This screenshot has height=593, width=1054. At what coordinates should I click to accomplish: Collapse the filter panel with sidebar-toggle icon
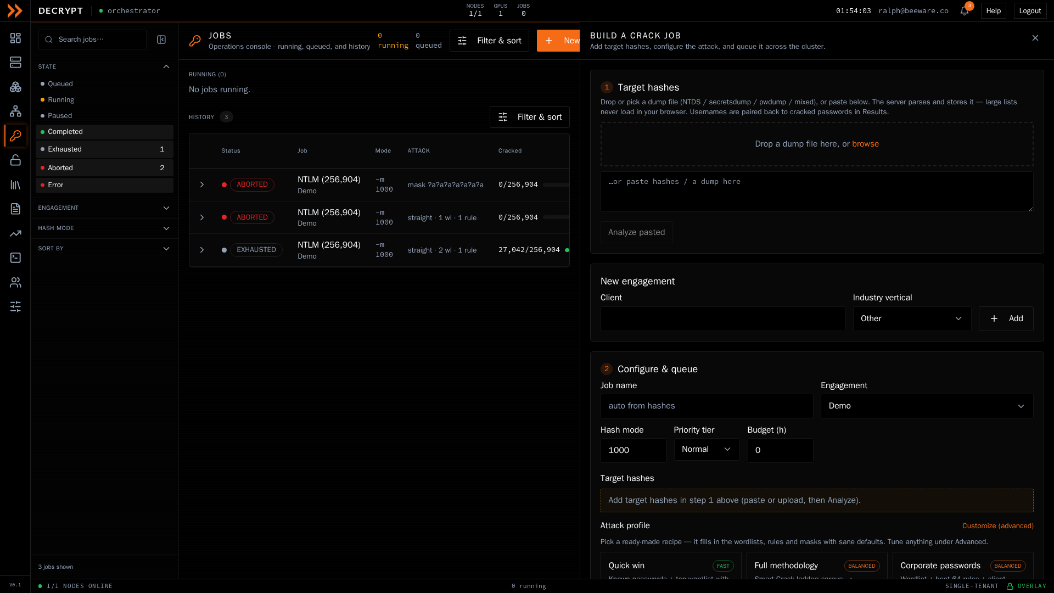[161, 40]
